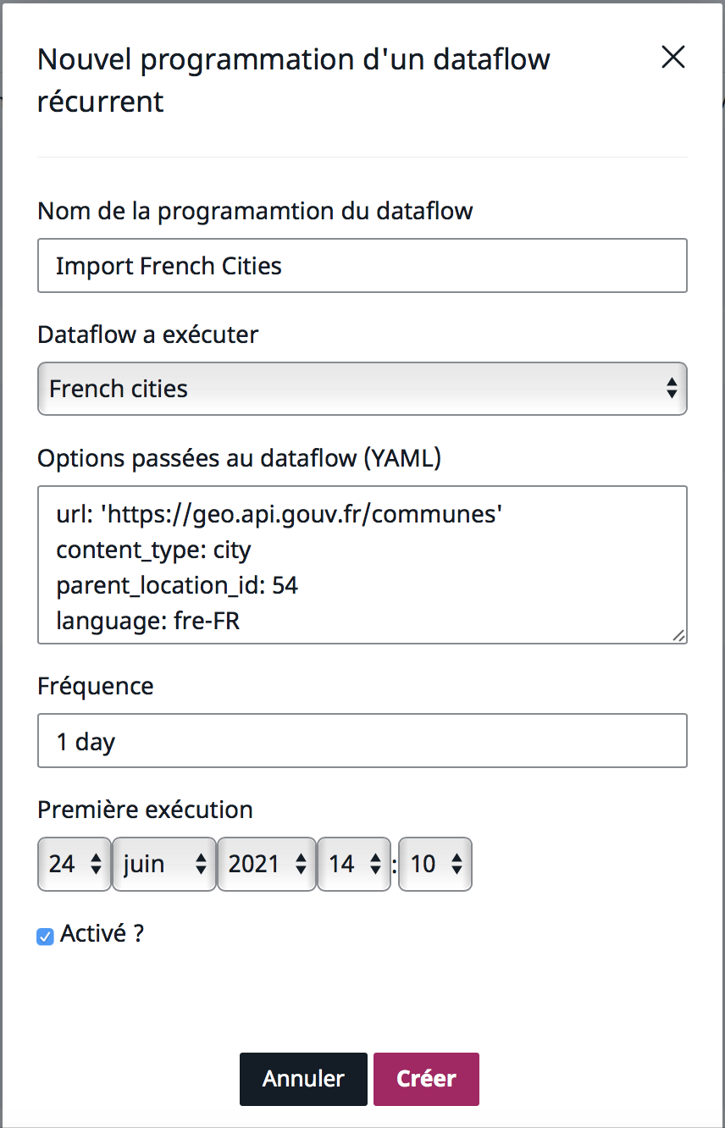Viewport: 725px width, 1128px height.
Task: Open the 'French cities' dataflow dropdown
Action: point(362,389)
